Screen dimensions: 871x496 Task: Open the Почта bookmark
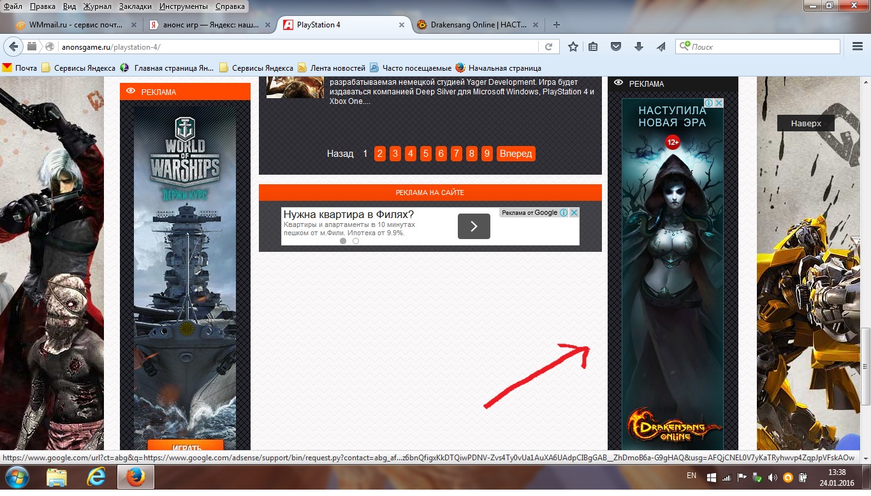tap(20, 68)
